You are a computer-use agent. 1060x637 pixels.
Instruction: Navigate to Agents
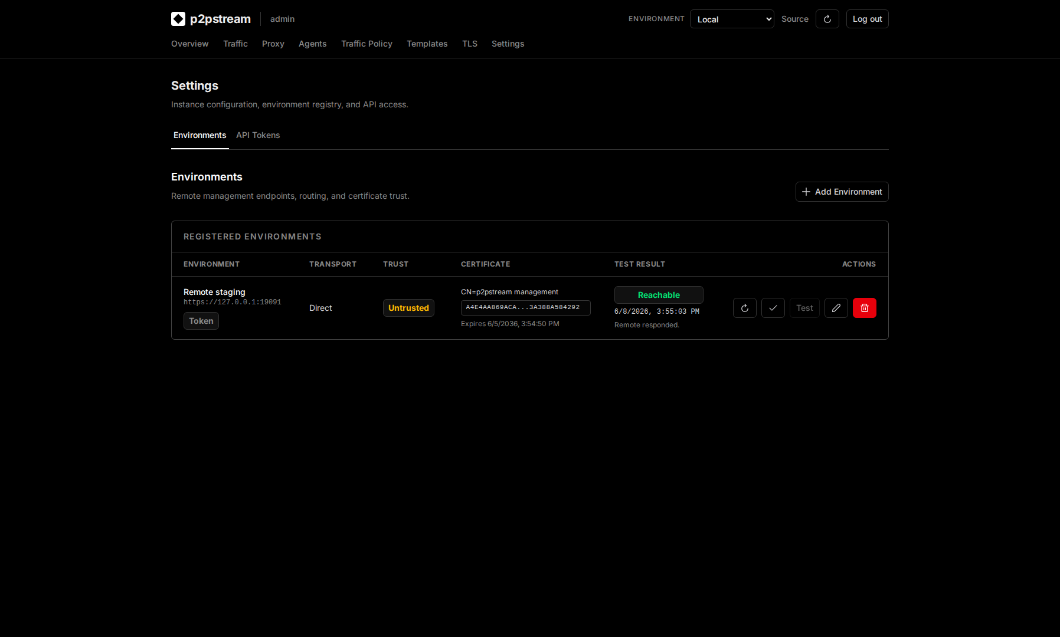(312, 44)
